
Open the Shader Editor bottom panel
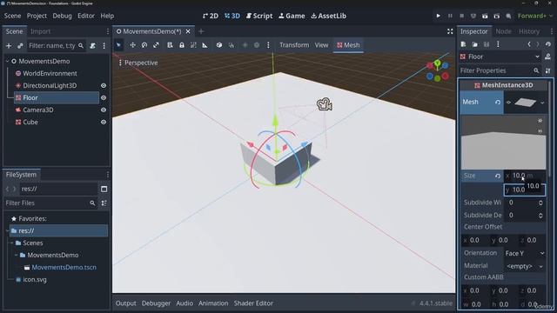pos(253,303)
